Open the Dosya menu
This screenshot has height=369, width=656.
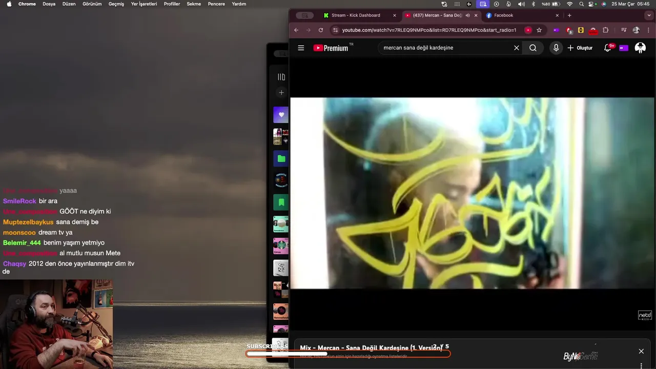(49, 4)
